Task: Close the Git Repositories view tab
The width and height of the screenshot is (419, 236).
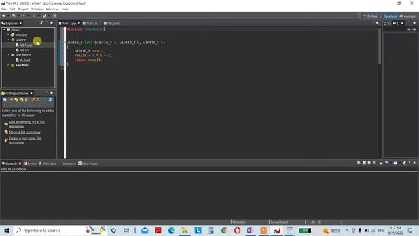Action: point(31,93)
